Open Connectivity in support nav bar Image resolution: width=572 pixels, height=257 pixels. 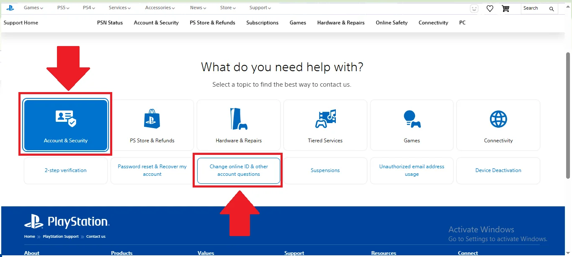[x=433, y=23]
